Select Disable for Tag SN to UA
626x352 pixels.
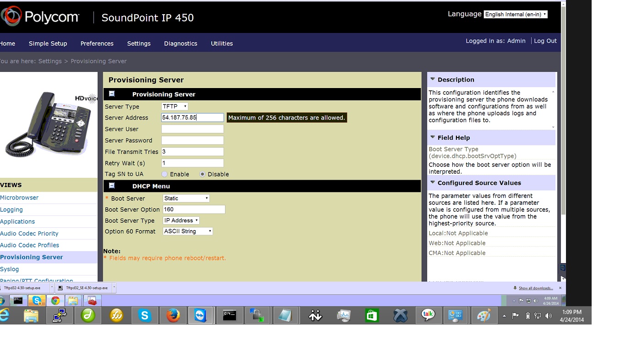pos(203,174)
